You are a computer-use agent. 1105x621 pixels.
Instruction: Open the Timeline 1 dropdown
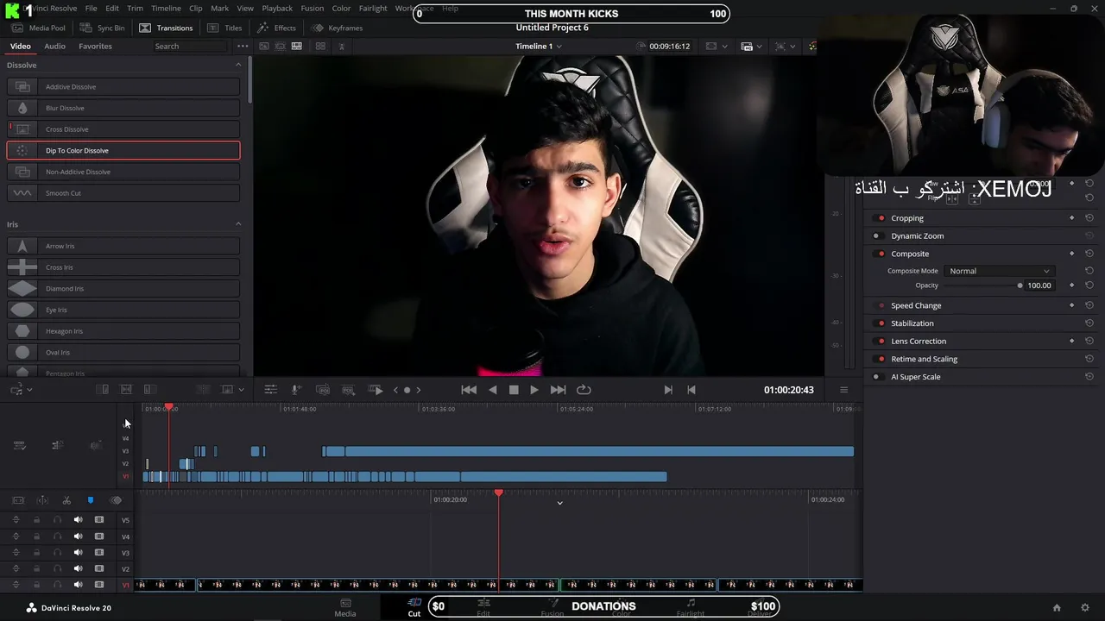539,47
